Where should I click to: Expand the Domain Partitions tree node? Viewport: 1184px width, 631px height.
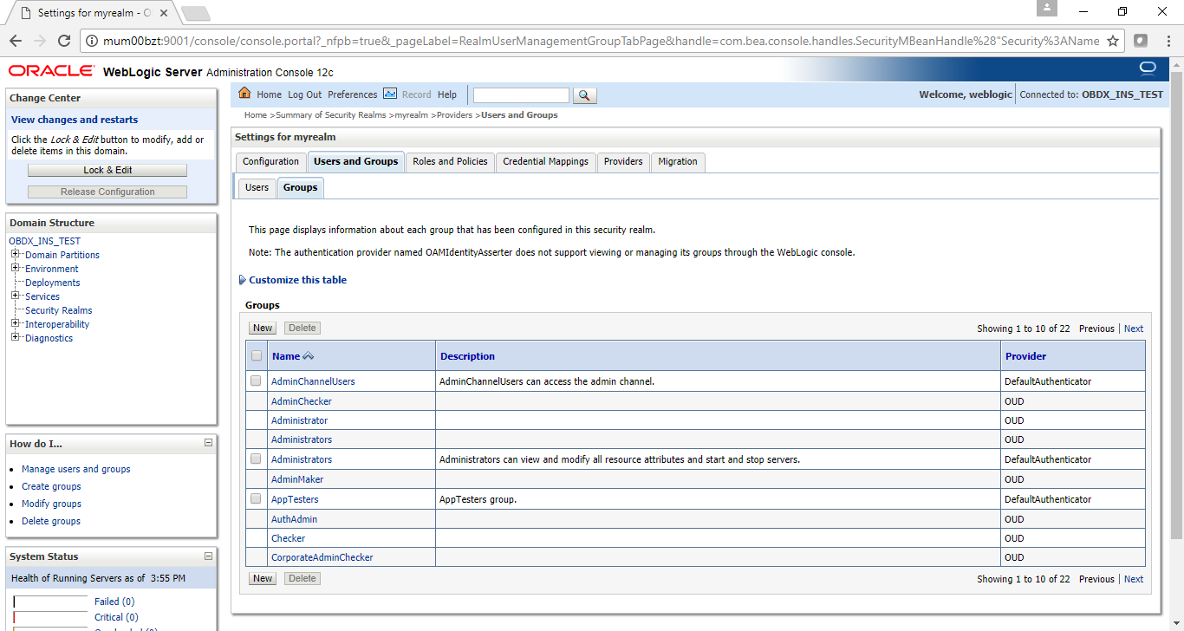pos(16,254)
